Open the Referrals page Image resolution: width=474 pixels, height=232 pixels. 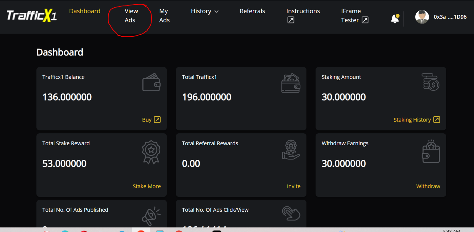[252, 11]
